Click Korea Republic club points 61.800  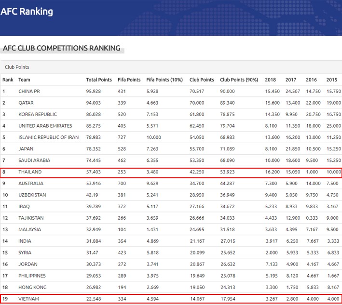tap(197, 114)
